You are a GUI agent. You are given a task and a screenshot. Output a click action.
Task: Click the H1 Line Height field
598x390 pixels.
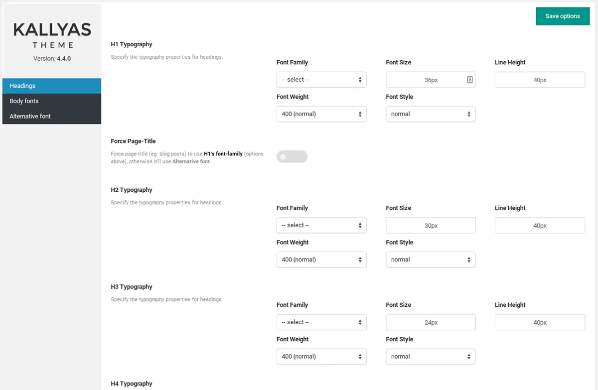[540, 80]
